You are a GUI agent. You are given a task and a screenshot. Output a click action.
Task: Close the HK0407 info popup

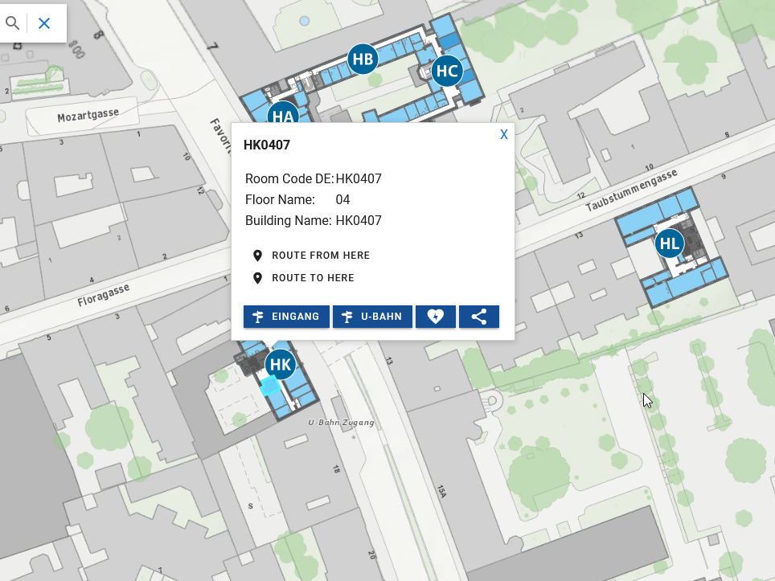coord(504,134)
